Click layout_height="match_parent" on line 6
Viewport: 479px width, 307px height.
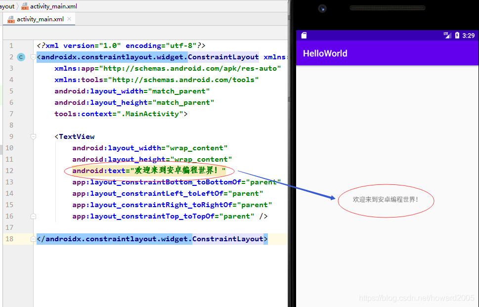(134, 102)
